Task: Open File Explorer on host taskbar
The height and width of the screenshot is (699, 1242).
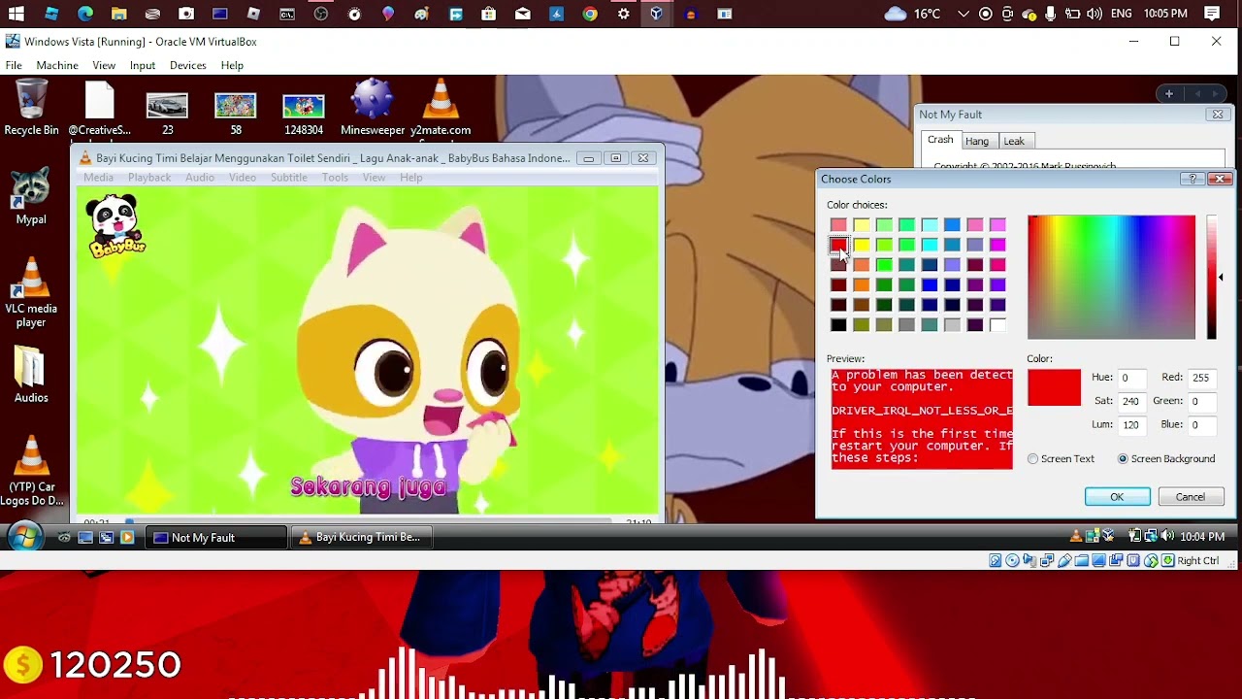Action: click(118, 14)
